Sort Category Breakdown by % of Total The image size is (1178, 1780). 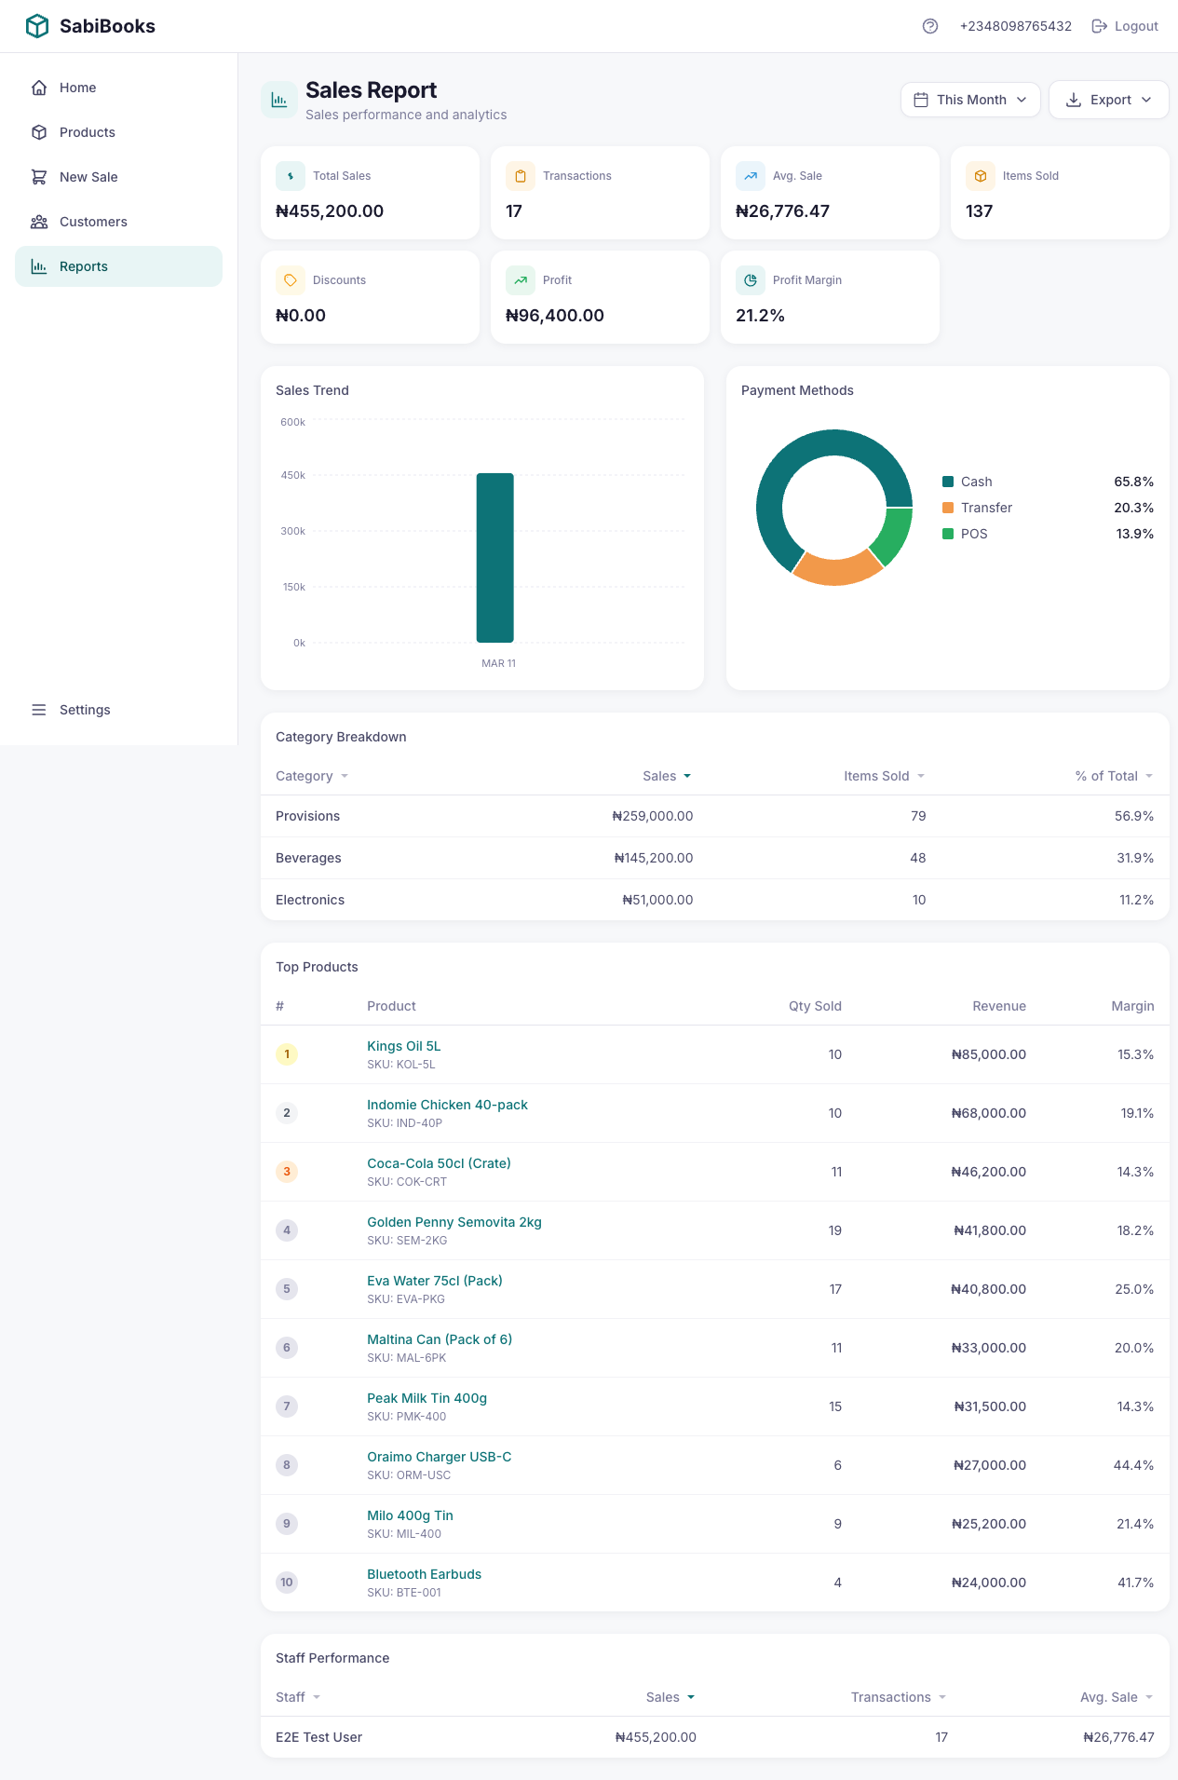(x=1113, y=776)
